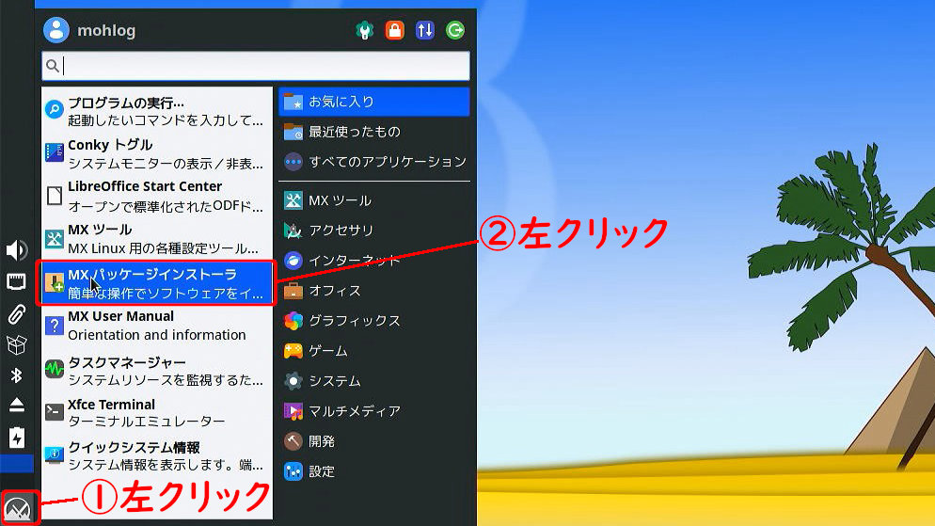Click the Conky トグル icon
Image resolution: width=935 pixels, height=526 pixels.
[55, 152]
